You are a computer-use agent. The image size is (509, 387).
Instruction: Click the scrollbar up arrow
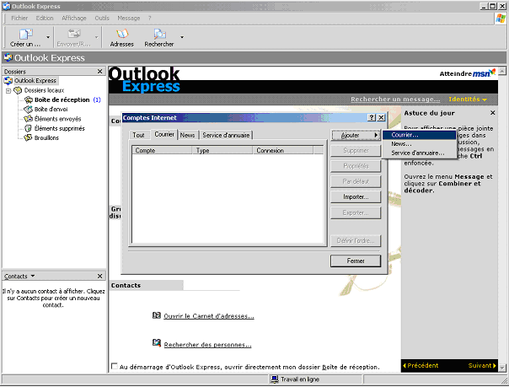coord(502,71)
